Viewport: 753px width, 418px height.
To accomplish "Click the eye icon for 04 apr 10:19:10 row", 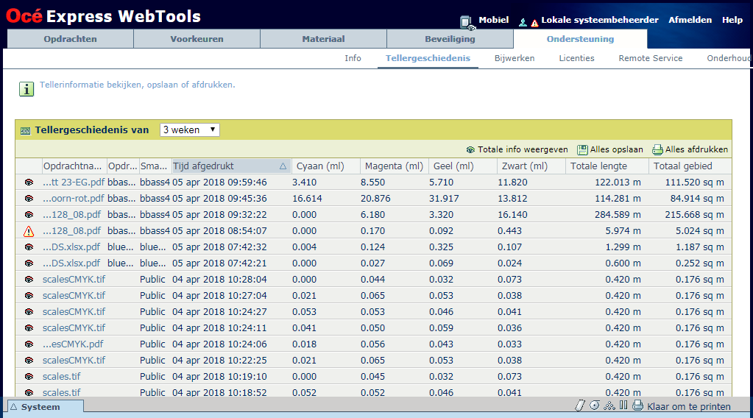I will tap(29, 377).
